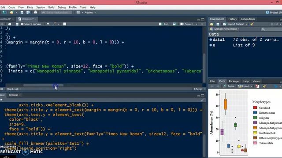Click the environment search field

point(271,29)
